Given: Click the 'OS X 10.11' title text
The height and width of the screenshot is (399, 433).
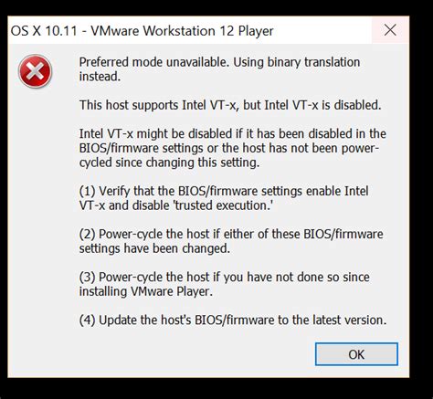Looking at the screenshot, I should coord(44,31).
